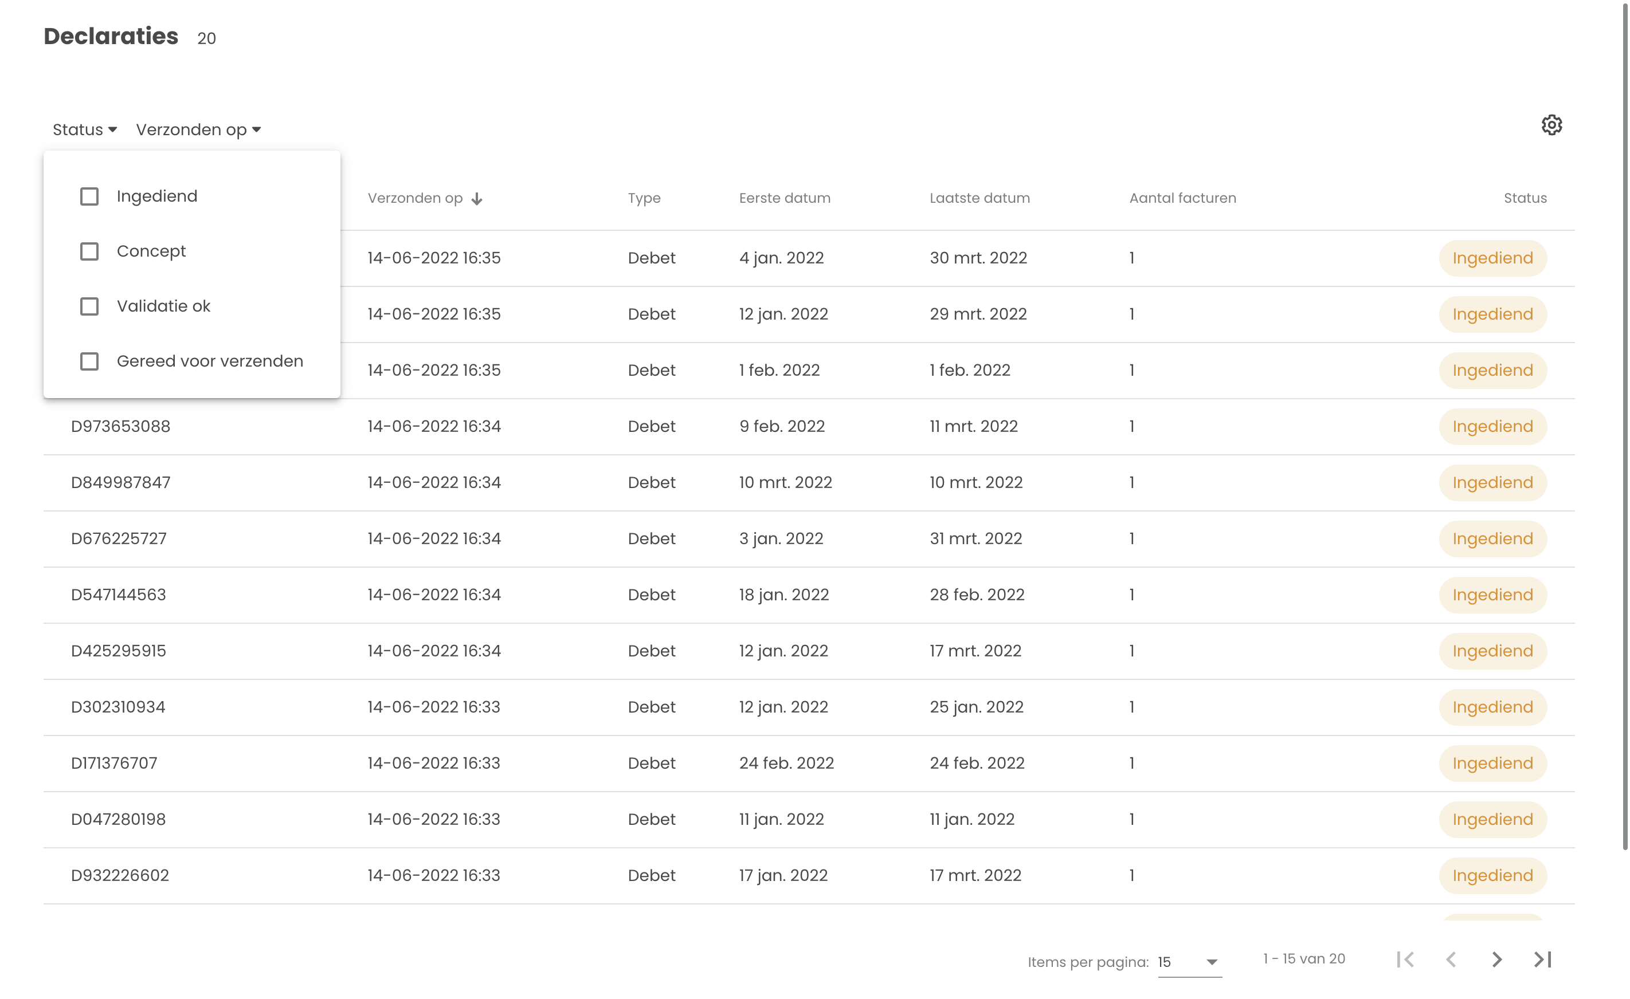This screenshot has height=999, width=1630.
Task: Go to the next page
Action: [1497, 959]
